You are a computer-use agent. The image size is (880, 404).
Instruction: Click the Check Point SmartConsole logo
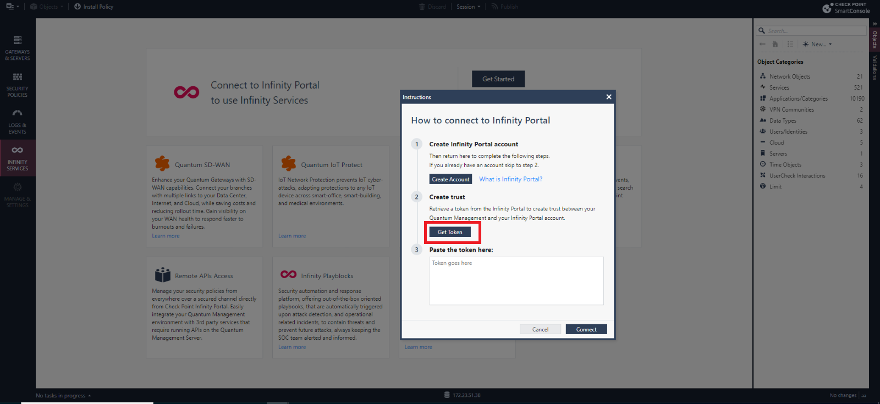tap(846, 8)
